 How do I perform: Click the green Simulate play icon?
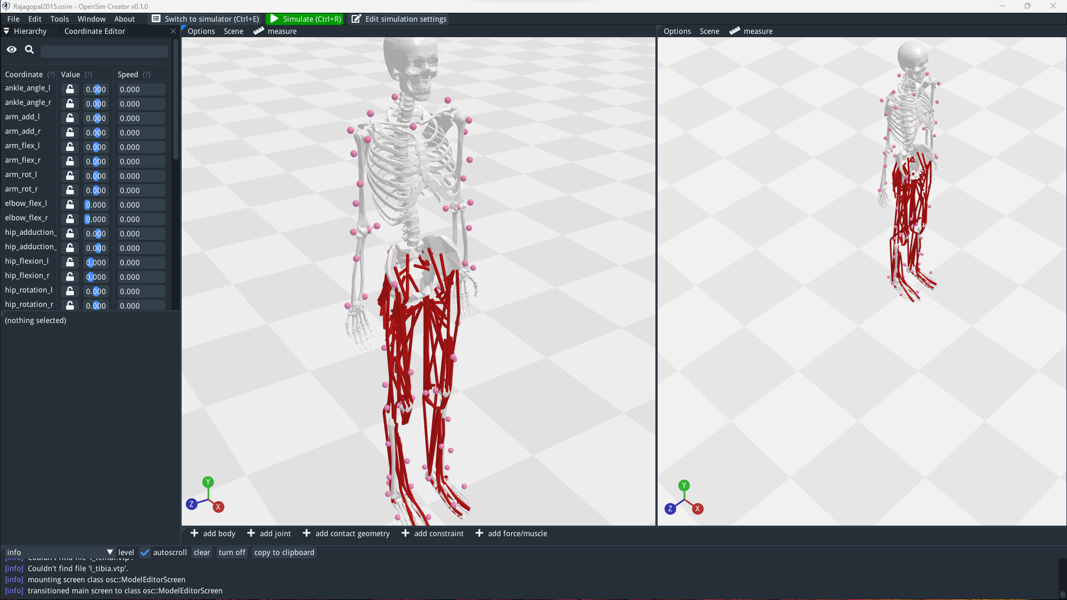[274, 19]
